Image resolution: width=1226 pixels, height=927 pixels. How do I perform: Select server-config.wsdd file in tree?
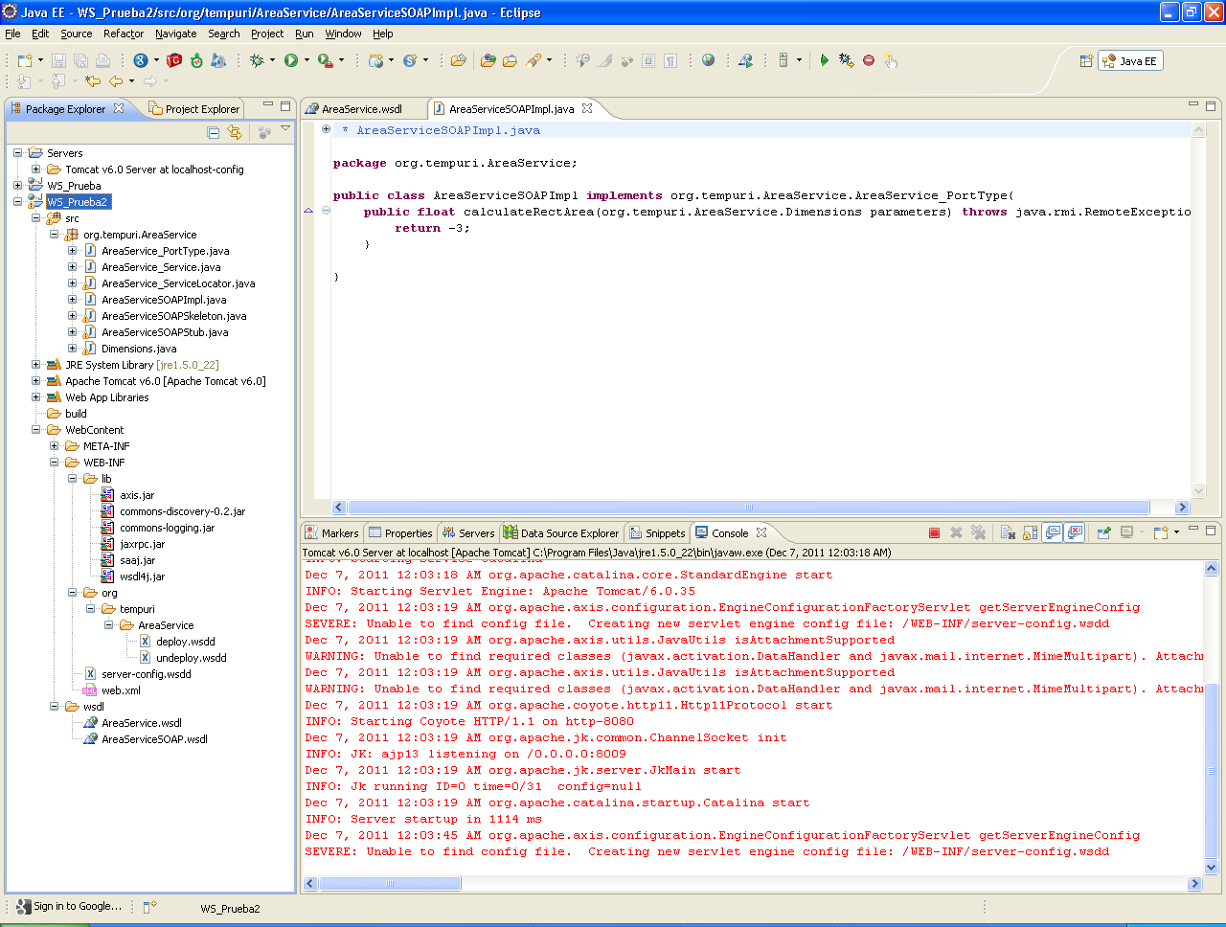(x=146, y=674)
